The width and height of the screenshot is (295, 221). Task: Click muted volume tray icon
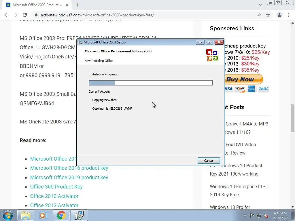coord(266,216)
